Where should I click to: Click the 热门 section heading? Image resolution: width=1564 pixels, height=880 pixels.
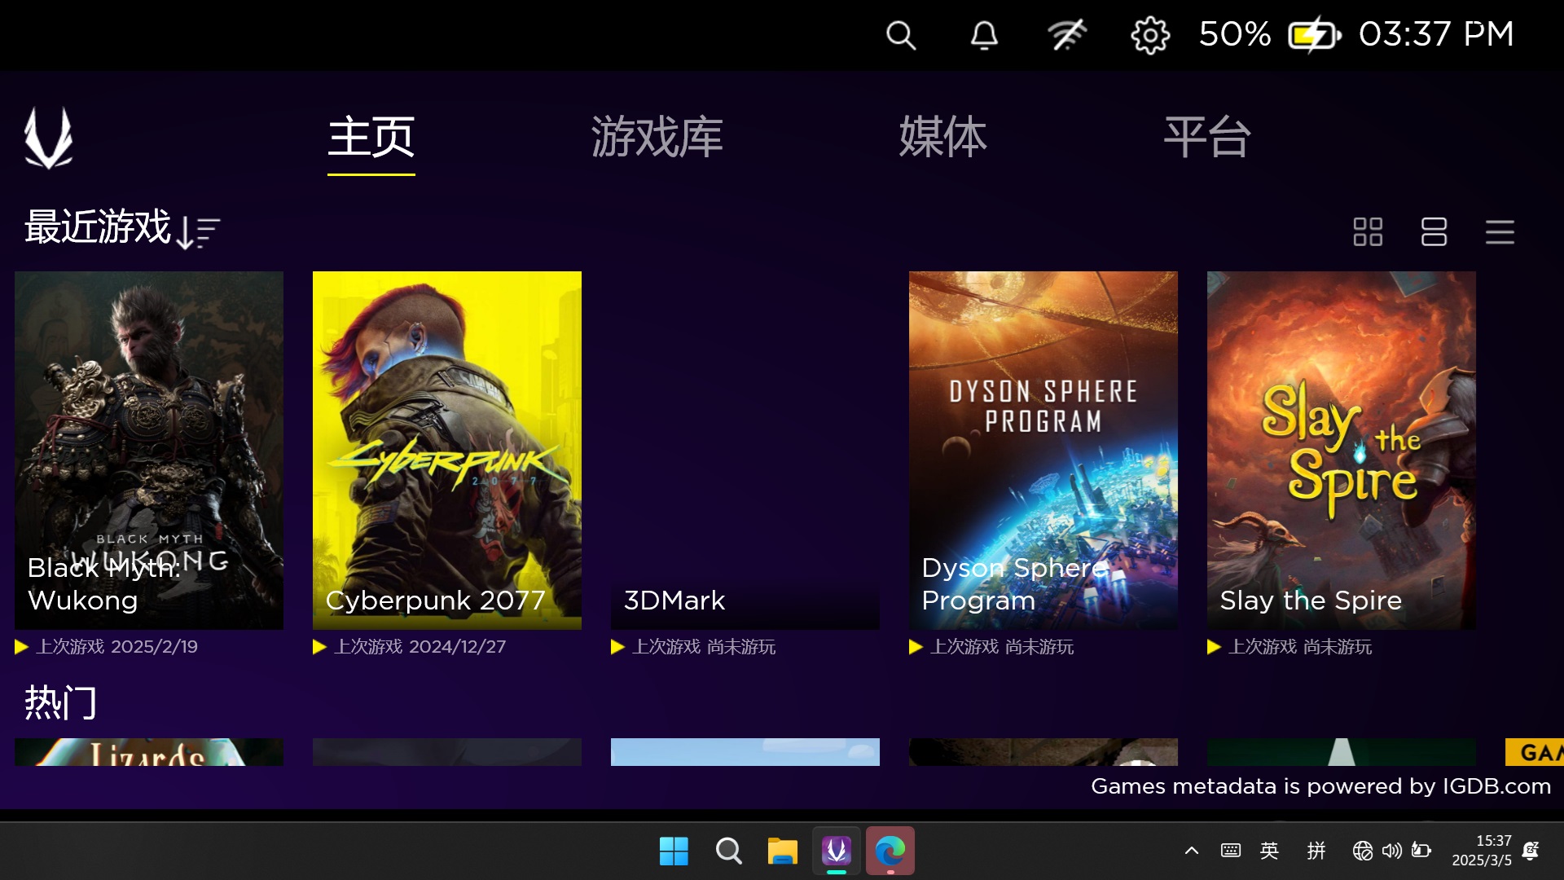[x=61, y=702]
